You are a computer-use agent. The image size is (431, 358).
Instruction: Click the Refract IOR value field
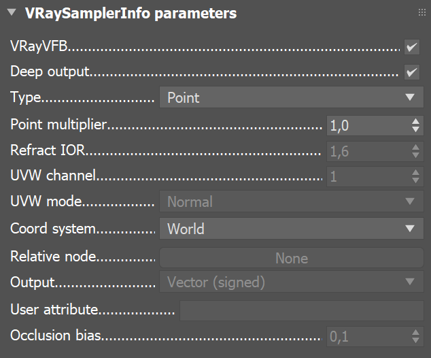[x=368, y=151]
